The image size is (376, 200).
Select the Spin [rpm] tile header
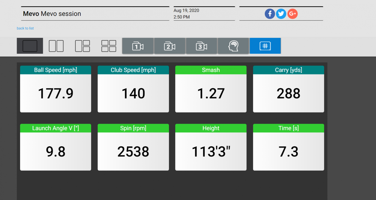133,128
